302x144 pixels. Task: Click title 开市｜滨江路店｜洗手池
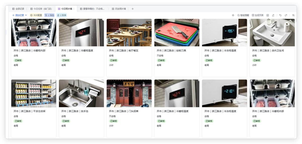click(x=75, y=111)
